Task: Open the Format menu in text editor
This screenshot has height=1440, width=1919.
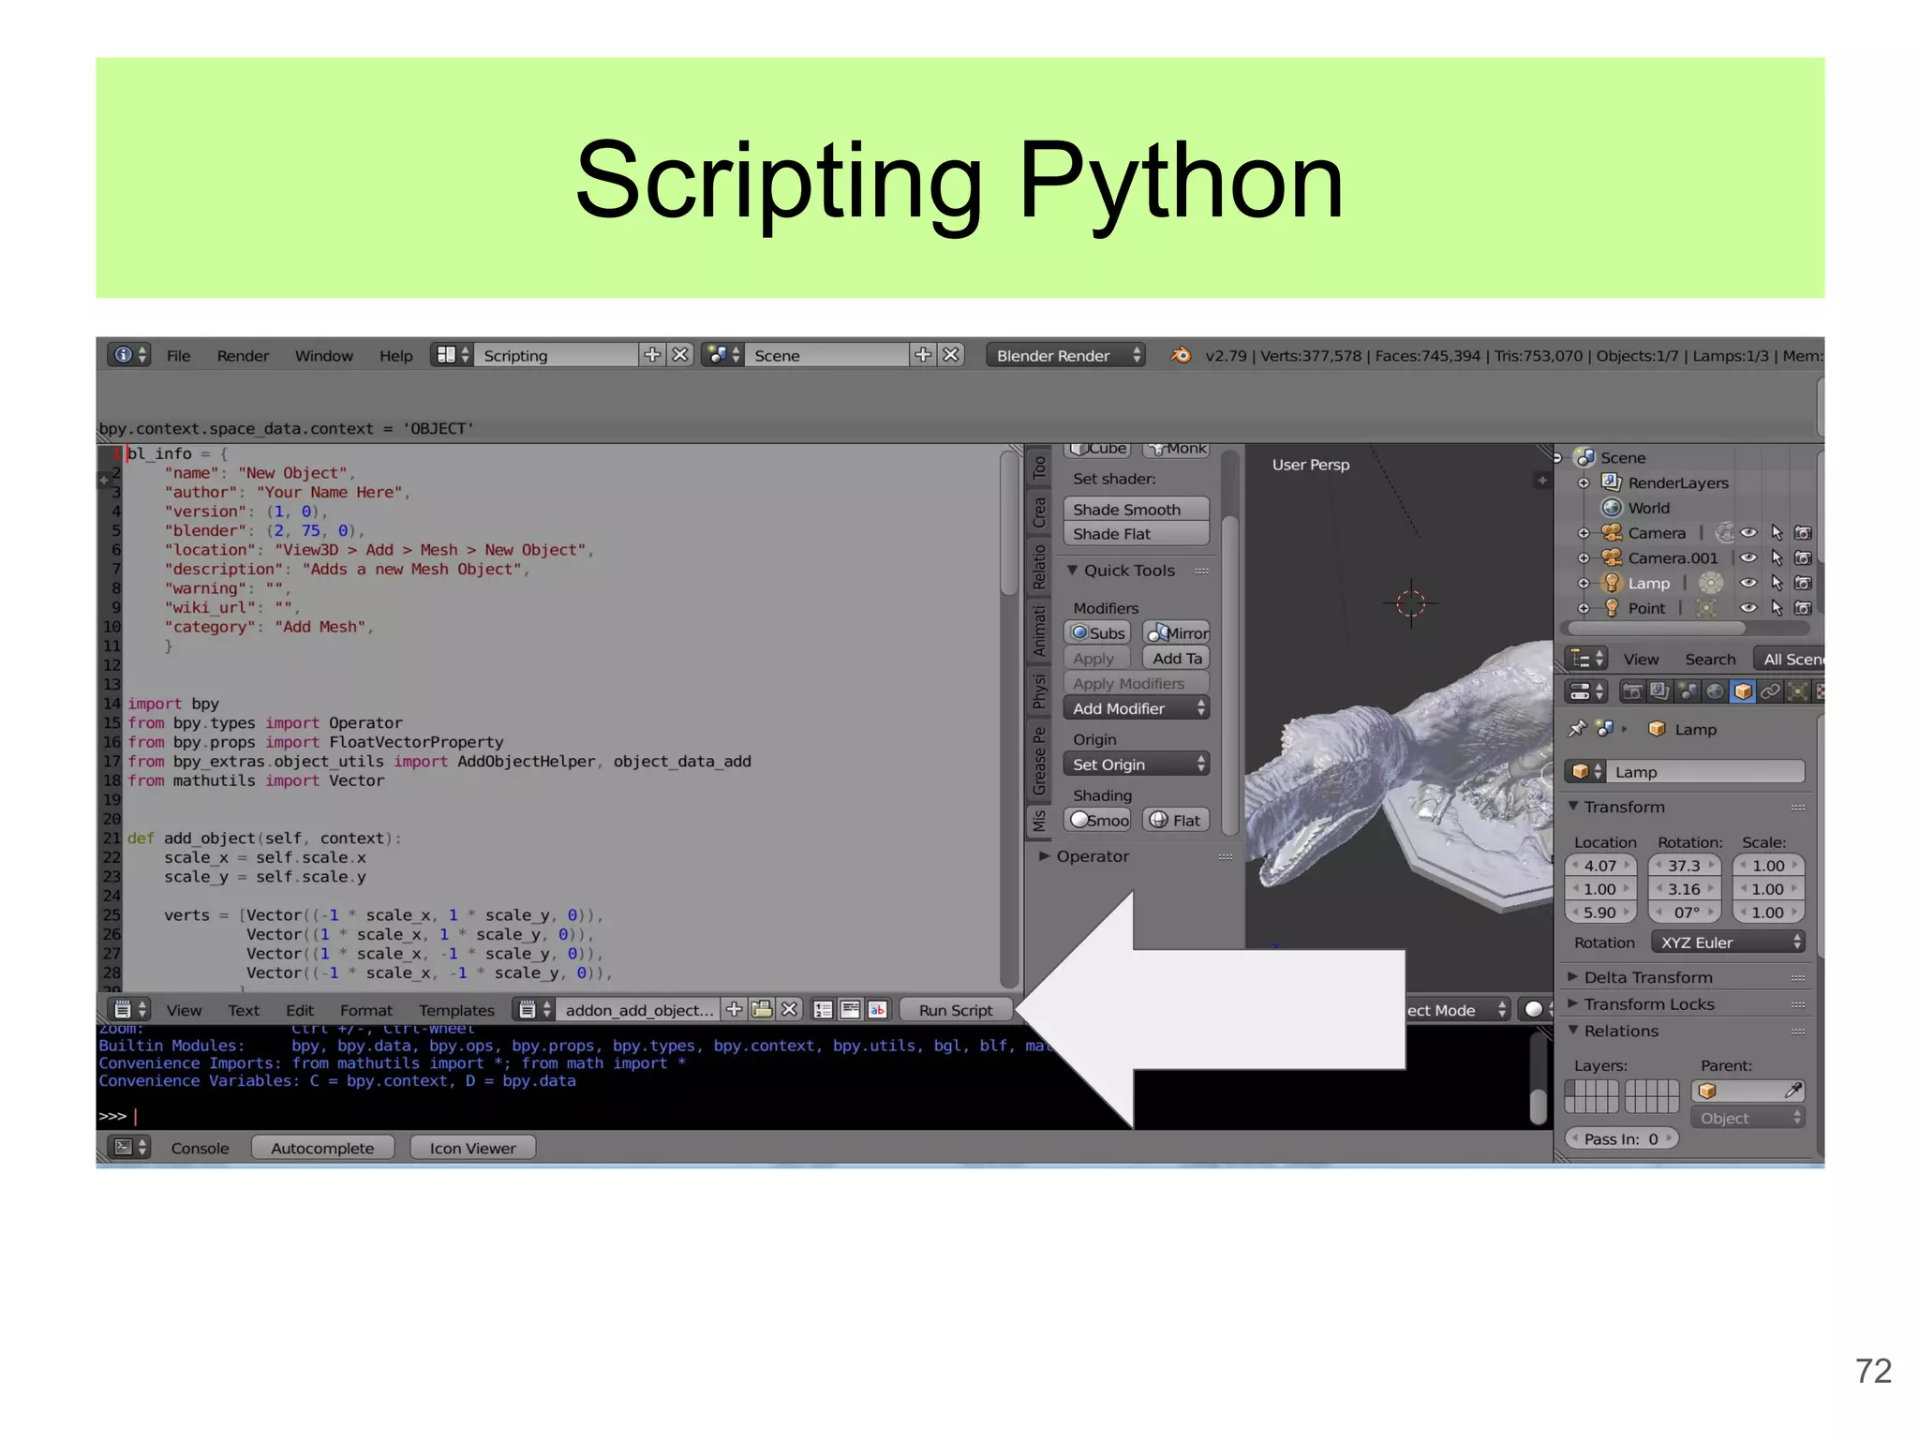Action: [x=366, y=1009]
